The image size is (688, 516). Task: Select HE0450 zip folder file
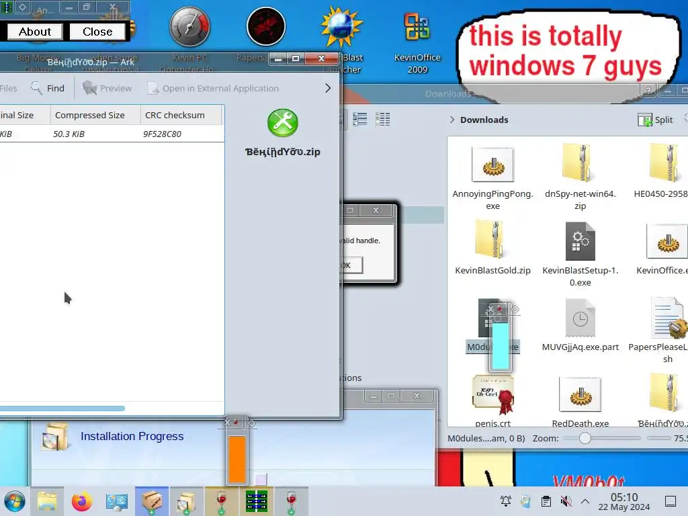pyautogui.click(x=662, y=171)
